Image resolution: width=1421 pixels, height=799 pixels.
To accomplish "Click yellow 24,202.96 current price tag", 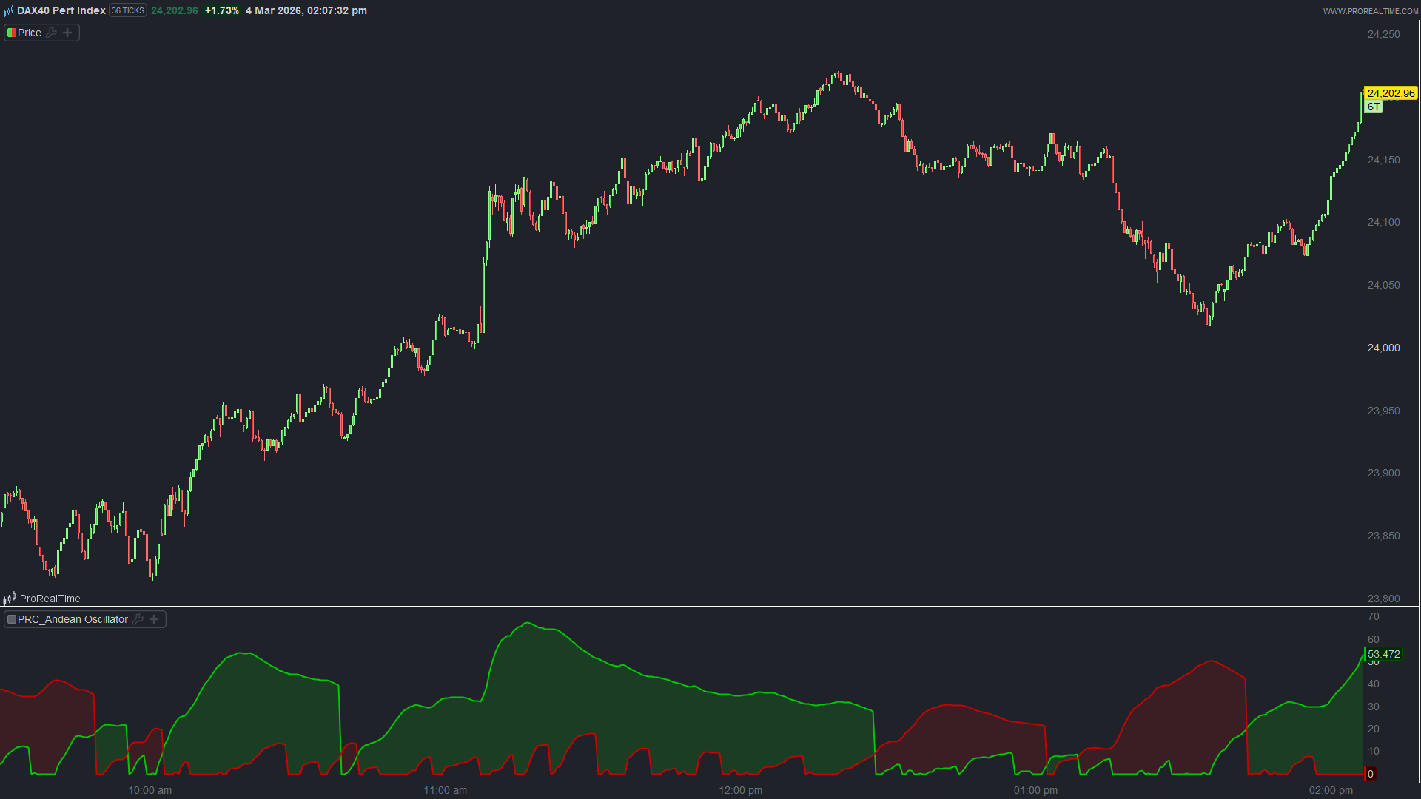I will tap(1390, 93).
